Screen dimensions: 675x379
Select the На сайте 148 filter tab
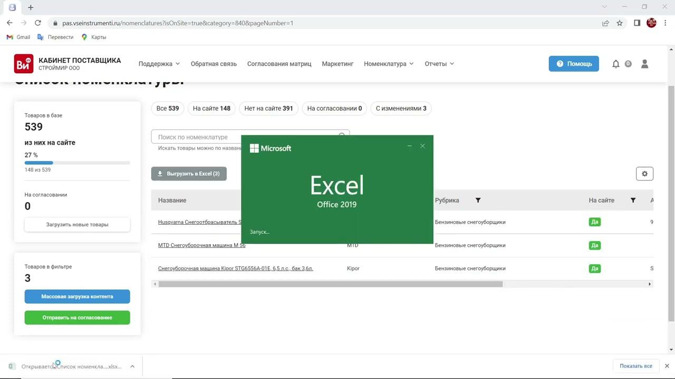(211, 108)
